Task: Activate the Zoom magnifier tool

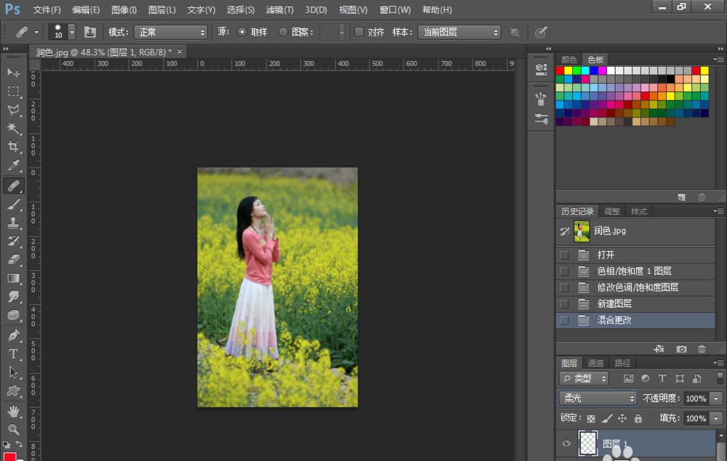Action: [x=14, y=429]
